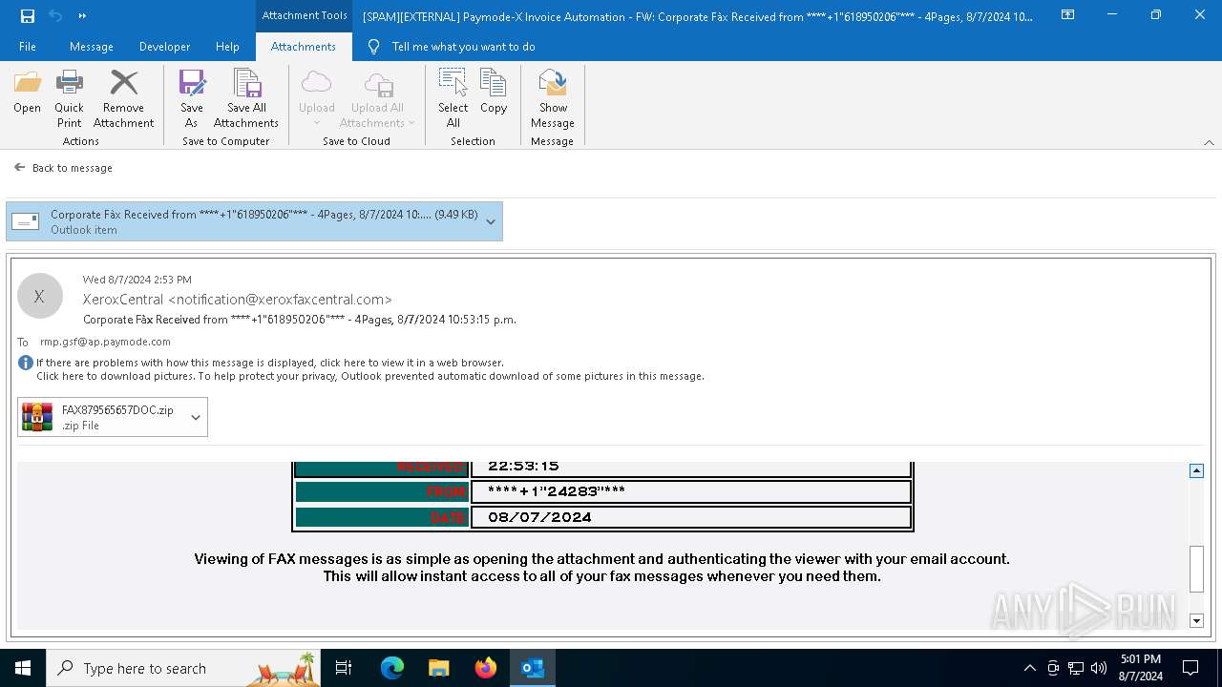Click the Tell me lightbulb icon
The height and width of the screenshot is (687, 1222).
(374, 46)
